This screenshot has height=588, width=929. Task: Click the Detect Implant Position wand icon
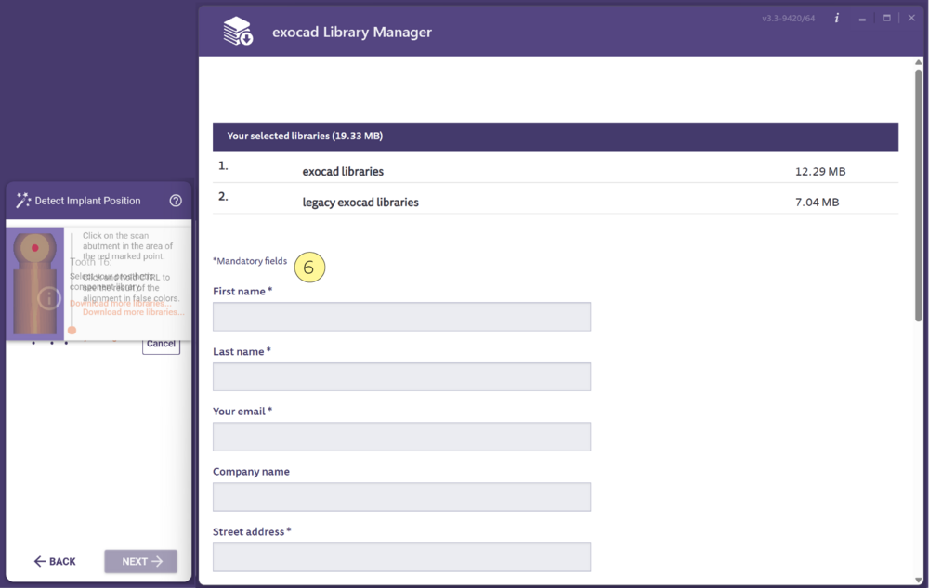(x=23, y=200)
